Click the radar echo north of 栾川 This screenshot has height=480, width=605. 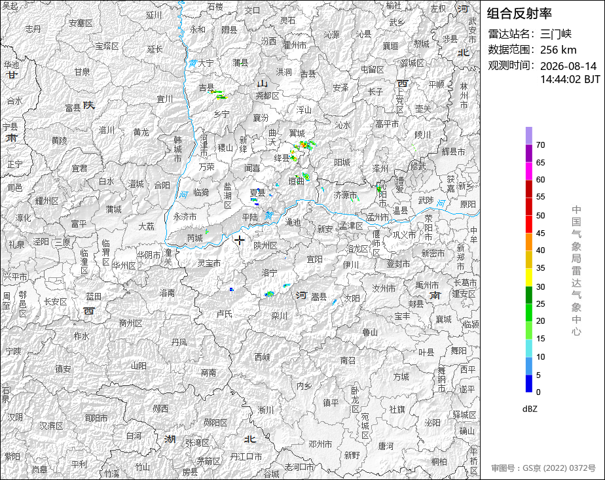coord(269,294)
